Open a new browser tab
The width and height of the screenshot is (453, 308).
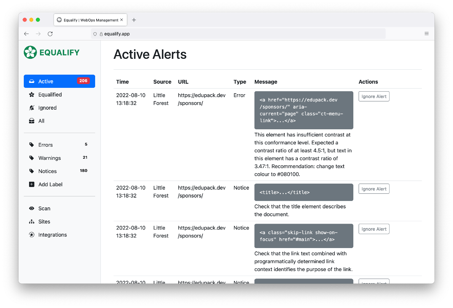(x=134, y=20)
